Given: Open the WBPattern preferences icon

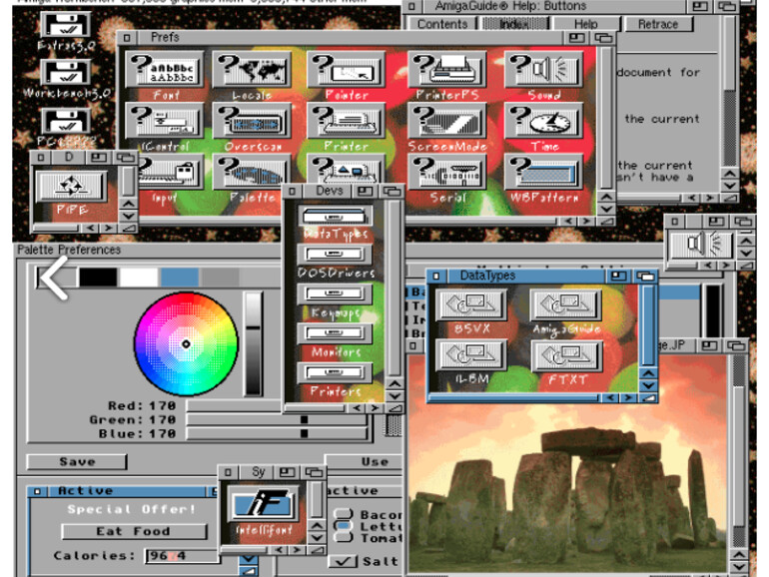Looking at the screenshot, I should [543, 172].
